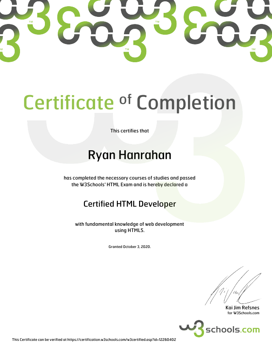Click the w3schools.com logo at bottom
Image resolution: width=272 pixels, height=352 pixels.
[220, 329]
